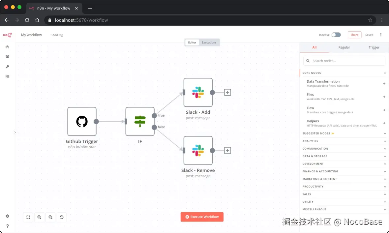Select the Regular nodes tab
Viewport: 389px width, 233px height.
(x=344, y=47)
